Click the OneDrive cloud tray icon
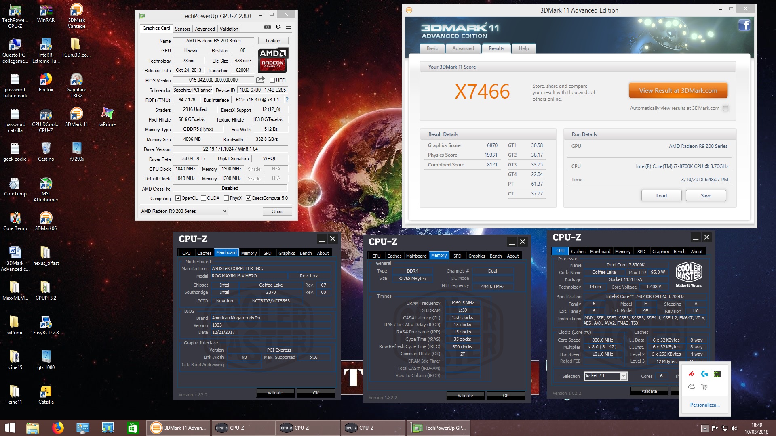 [692, 386]
